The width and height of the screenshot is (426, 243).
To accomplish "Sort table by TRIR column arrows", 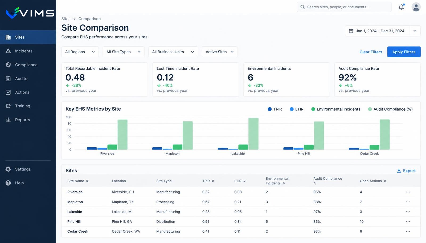I will coord(213,181).
